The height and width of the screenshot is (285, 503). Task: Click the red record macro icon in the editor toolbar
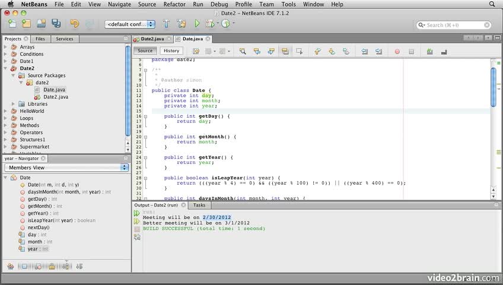(397, 51)
